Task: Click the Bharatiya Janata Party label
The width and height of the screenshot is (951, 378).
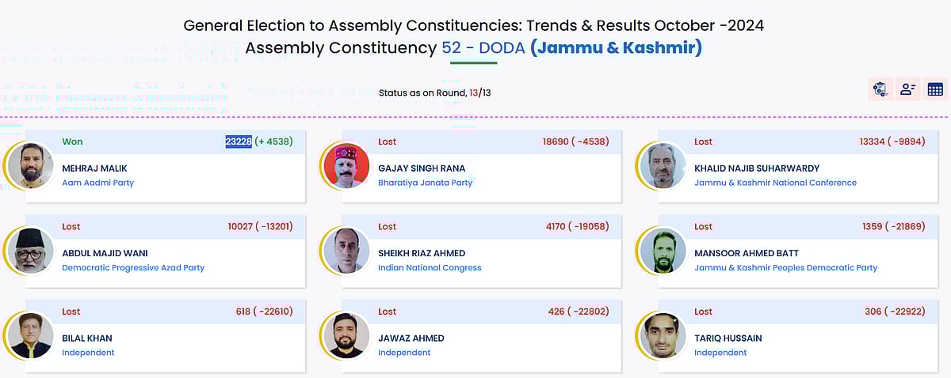Action: tap(425, 183)
